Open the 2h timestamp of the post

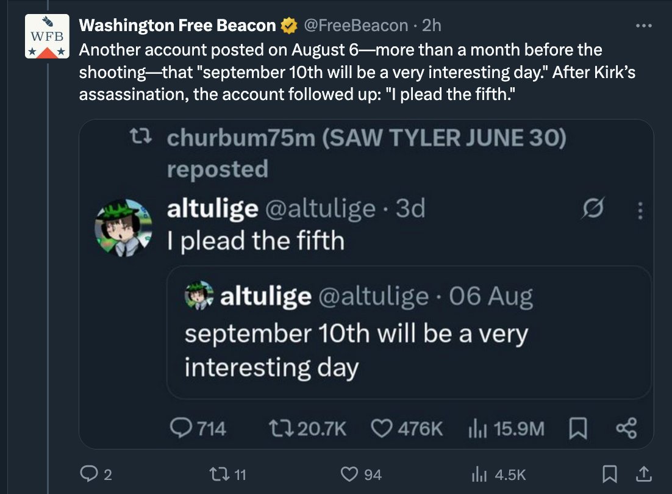point(432,26)
